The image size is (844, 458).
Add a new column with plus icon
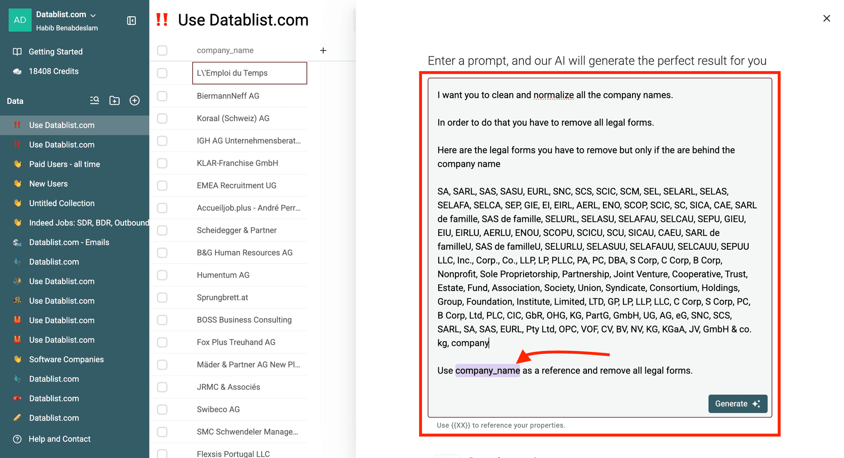(323, 51)
